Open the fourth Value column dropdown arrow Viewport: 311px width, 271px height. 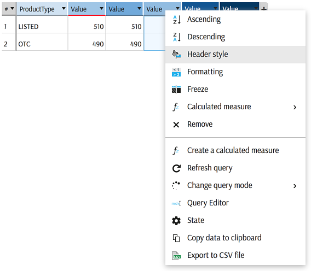click(x=215, y=8)
